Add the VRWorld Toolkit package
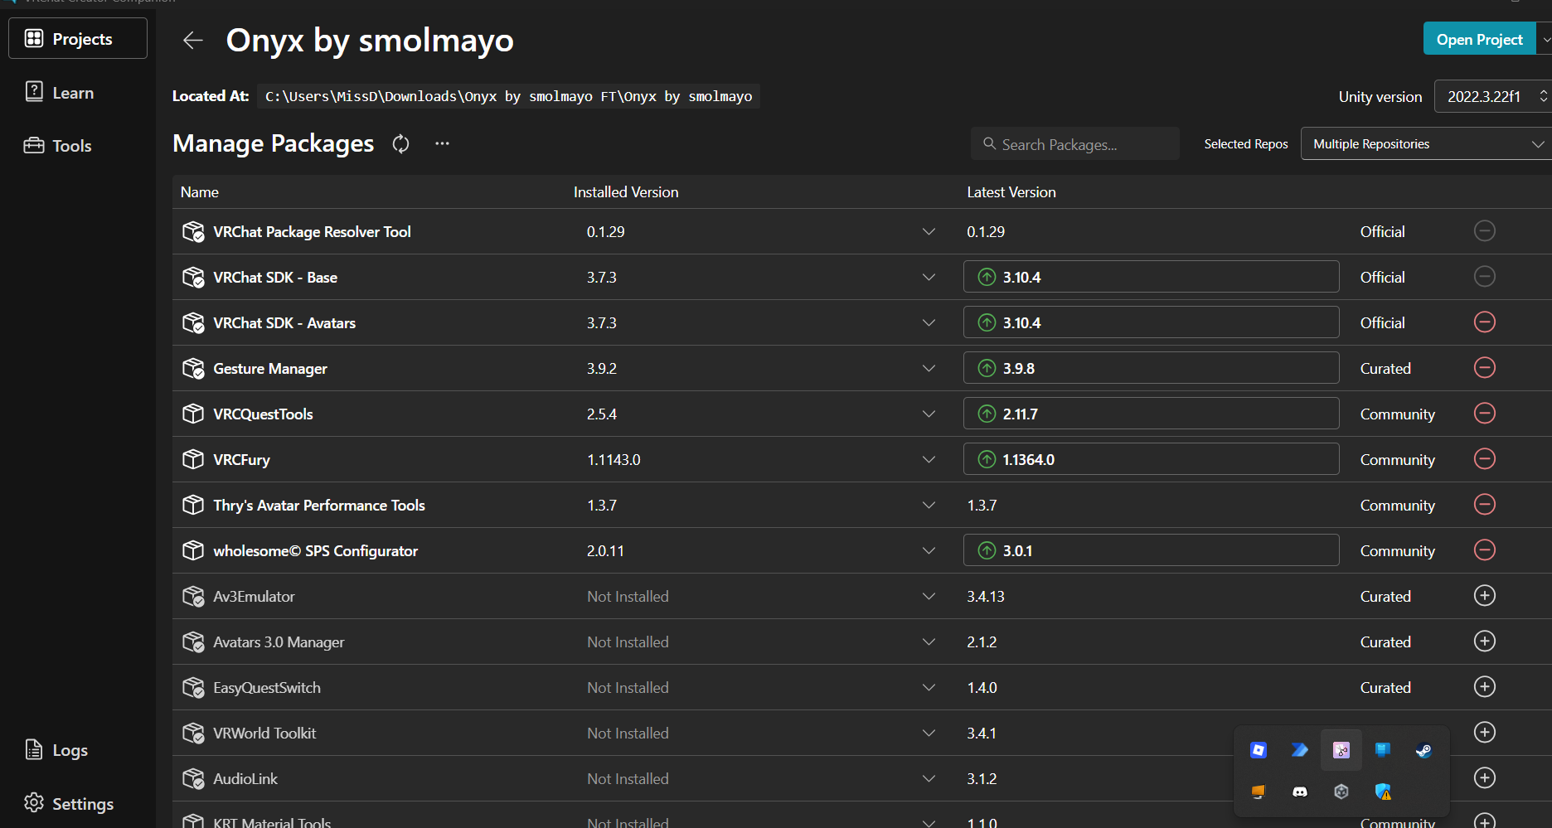The height and width of the screenshot is (828, 1552). (x=1485, y=732)
